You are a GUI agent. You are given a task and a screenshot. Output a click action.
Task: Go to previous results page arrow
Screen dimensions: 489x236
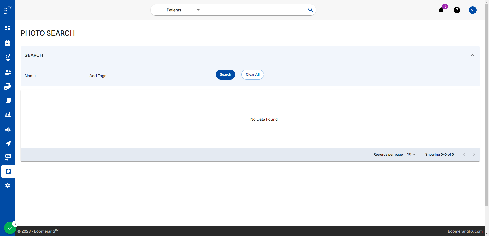(x=464, y=154)
